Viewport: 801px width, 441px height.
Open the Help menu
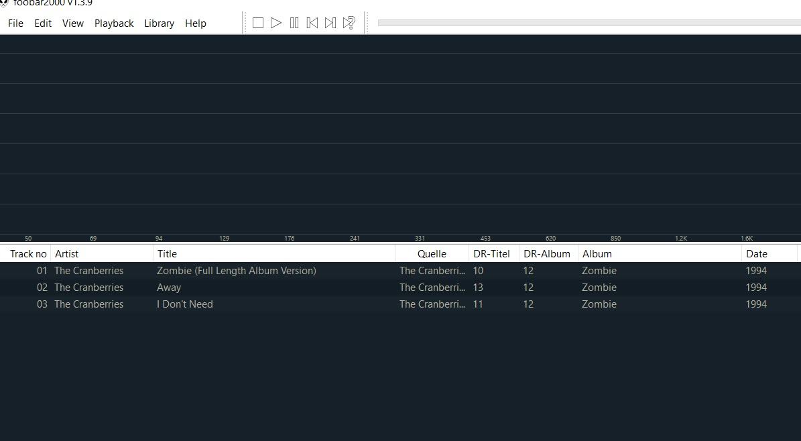pos(196,23)
